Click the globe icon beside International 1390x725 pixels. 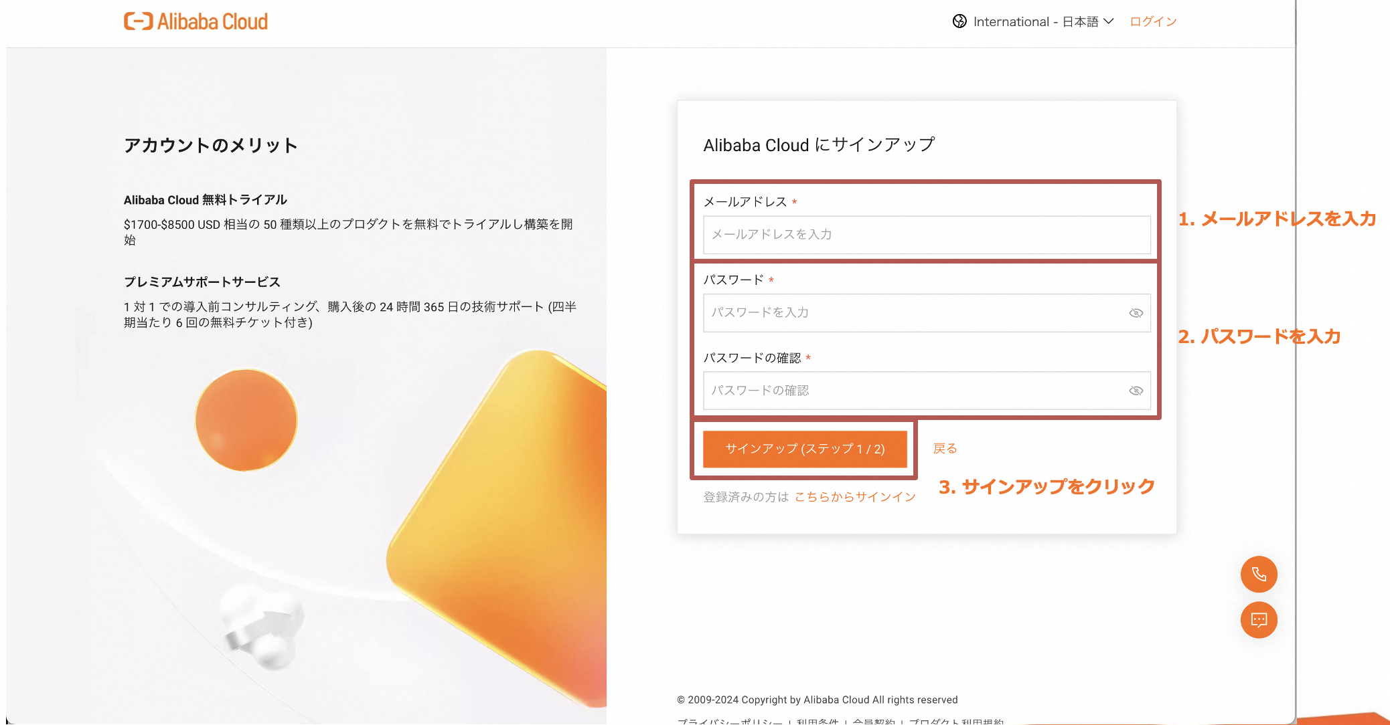click(959, 21)
